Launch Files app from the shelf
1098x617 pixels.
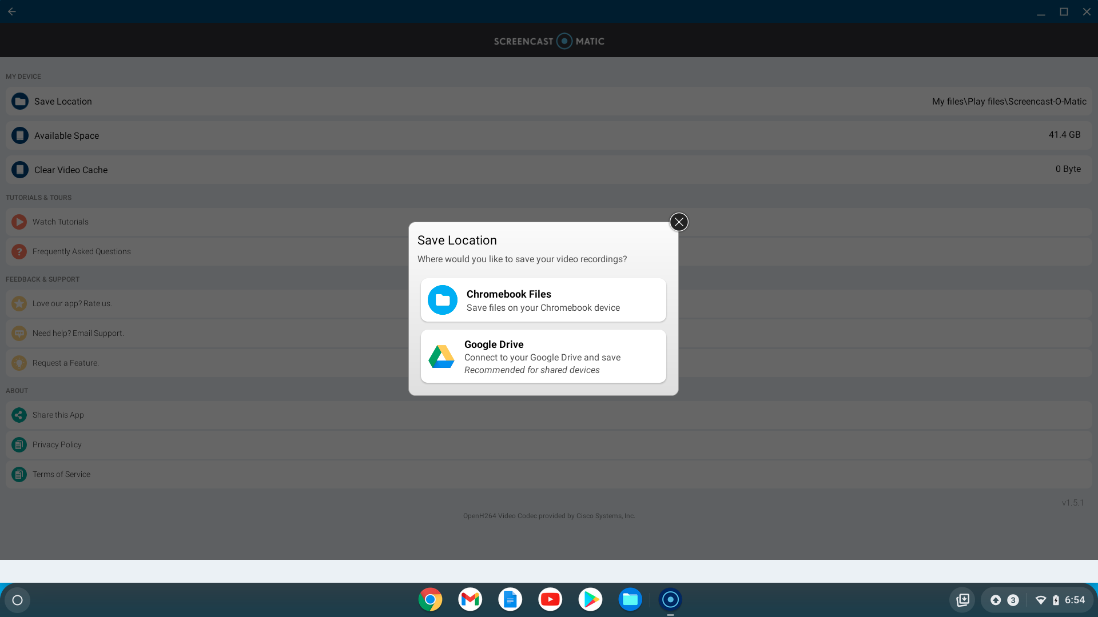tap(630, 599)
